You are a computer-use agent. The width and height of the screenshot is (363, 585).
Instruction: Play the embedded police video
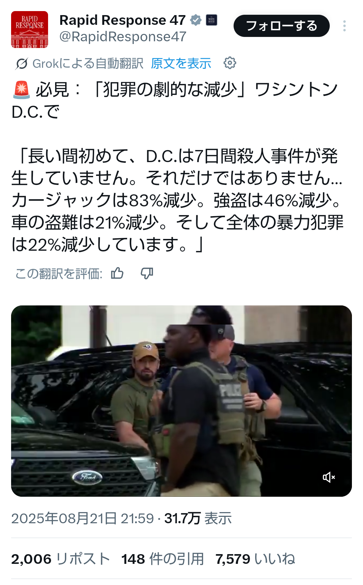(182, 401)
